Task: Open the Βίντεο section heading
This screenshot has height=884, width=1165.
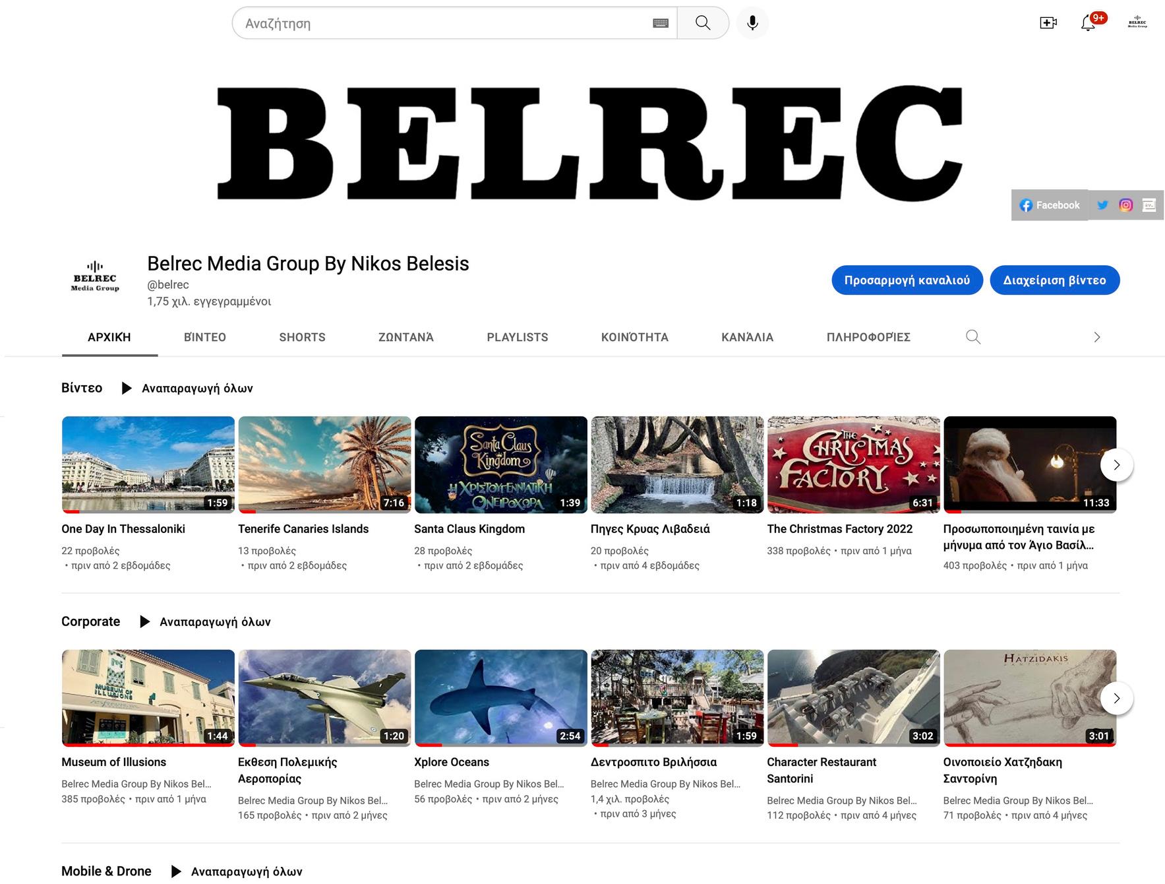Action: pyautogui.click(x=82, y=388)
